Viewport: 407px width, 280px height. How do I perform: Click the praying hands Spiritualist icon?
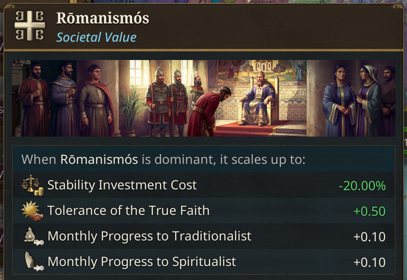click(x=32, y=262)
